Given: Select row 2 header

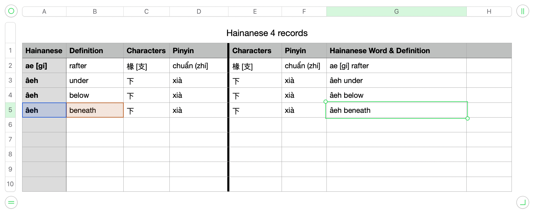Looking at the screenshot, I should (x=10, y=65).
